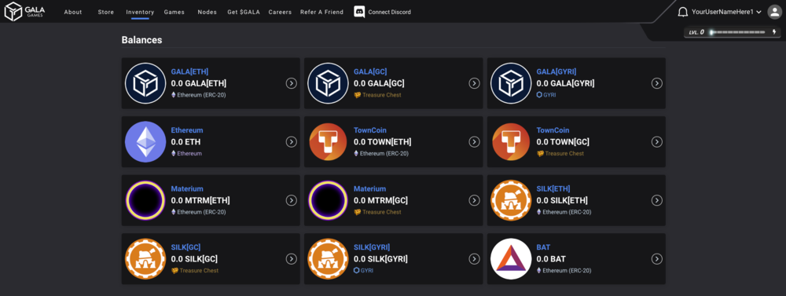Image resolution: width=786 pixels, height=296 pixels.
Task: Click the 0.0 TOWN[ETH] balance text
Action: click(383, 142)
